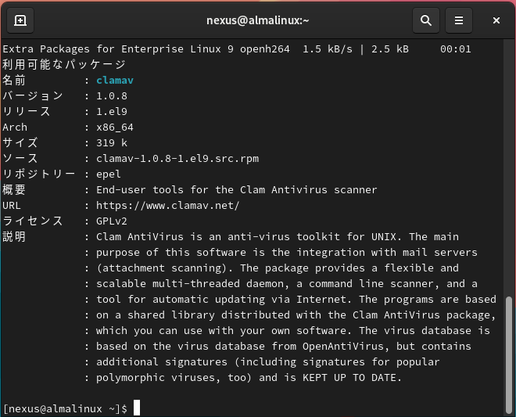Click the version number 1.0.8

(112, 95)
